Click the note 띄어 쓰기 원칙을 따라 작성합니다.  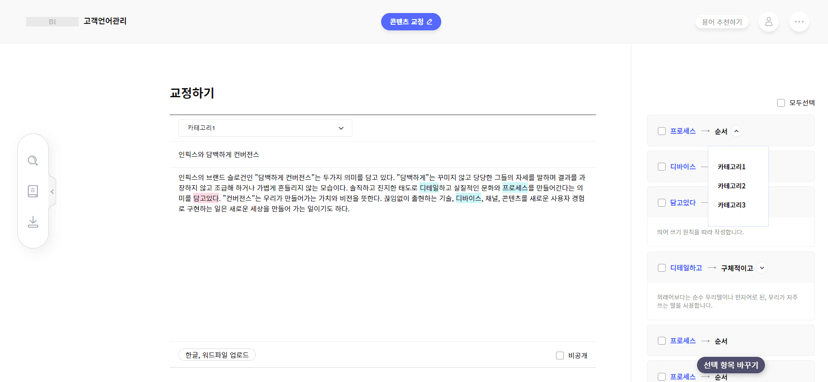click(701, 232)
